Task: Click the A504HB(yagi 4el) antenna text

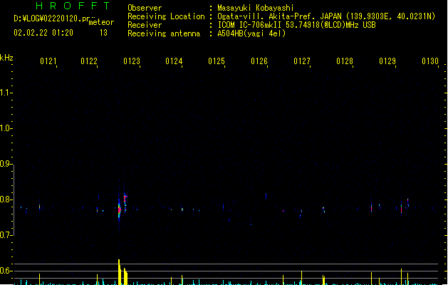Action: click(x=251, y=33)
